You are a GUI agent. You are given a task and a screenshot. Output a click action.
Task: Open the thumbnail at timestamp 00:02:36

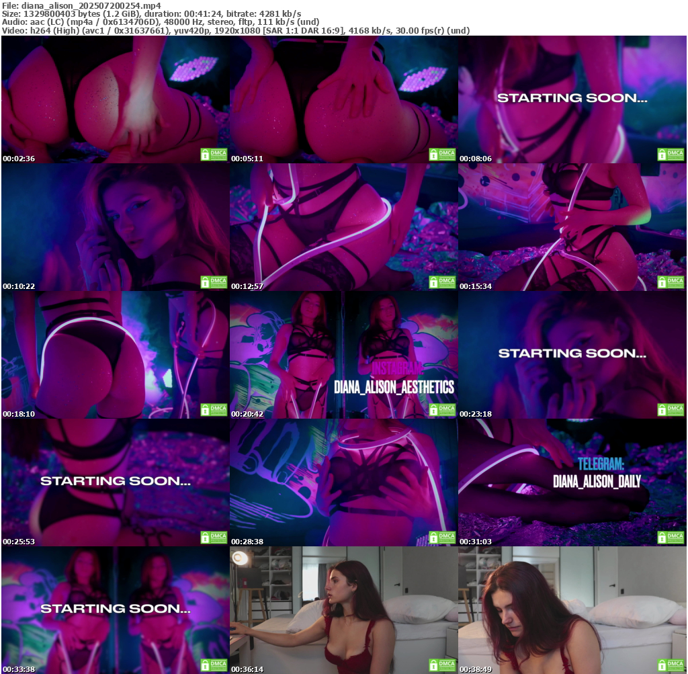pos(115,99)
